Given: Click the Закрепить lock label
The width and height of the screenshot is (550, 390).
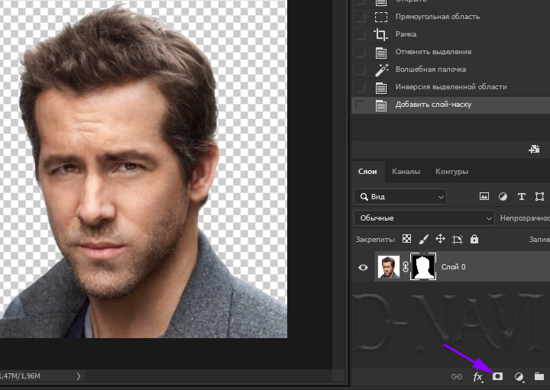Looking at the screenshot, I should [375, 240].
